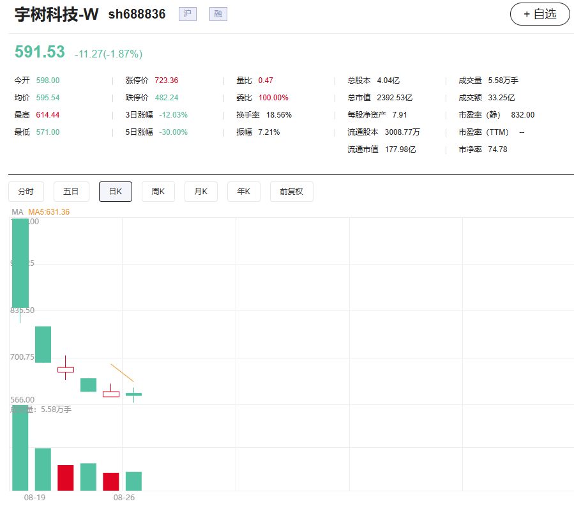Click 市盈率(静) value 832.00
This screenshot has width=574, height=506.
pyautogui.click(x=523, y=115)
